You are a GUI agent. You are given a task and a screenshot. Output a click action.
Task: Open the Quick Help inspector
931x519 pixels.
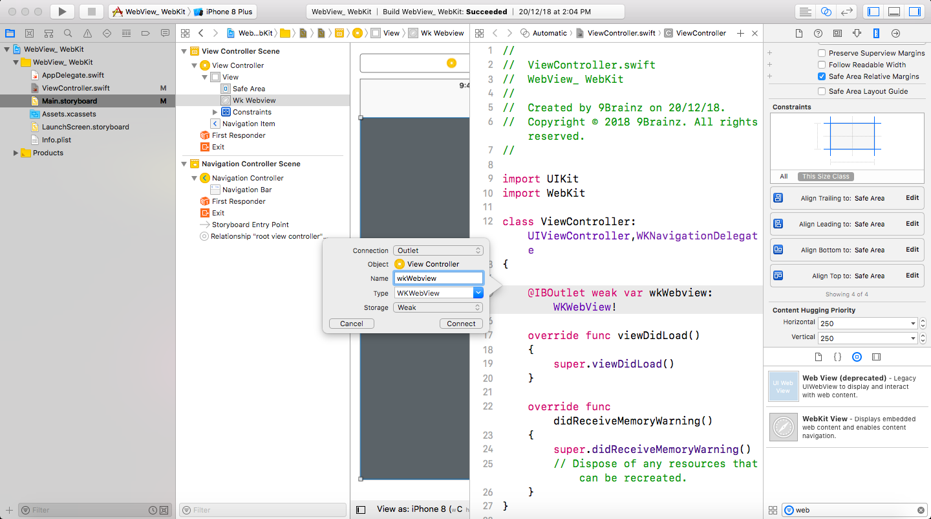(818, 33)
